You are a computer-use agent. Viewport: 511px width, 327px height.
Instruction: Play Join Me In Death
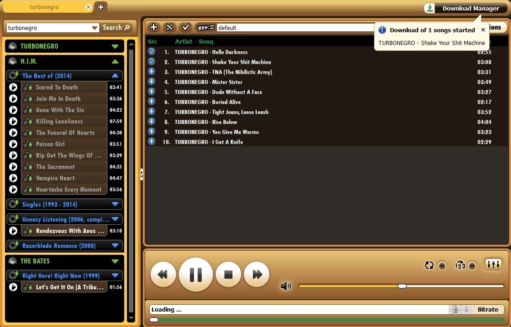tap(13, 99)
